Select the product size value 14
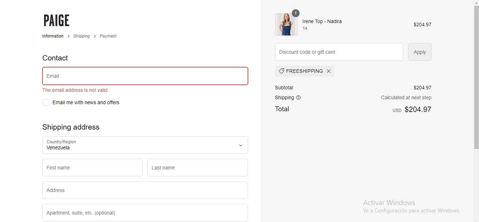The height and width of the screenshot is (222, 479). 305,28
